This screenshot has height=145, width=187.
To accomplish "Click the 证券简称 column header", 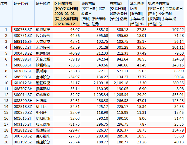I will click(44, 13).
